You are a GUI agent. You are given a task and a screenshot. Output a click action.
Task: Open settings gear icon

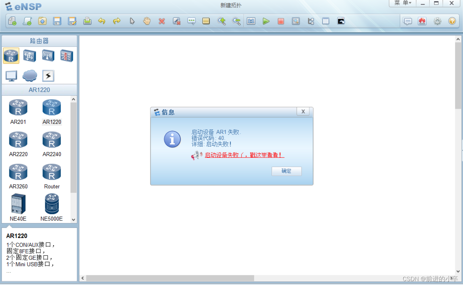pyautogui.click(x=437, y=21)
